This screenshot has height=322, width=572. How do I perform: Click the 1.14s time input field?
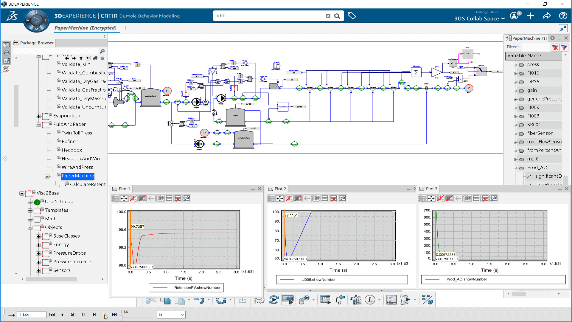(32, 315)
